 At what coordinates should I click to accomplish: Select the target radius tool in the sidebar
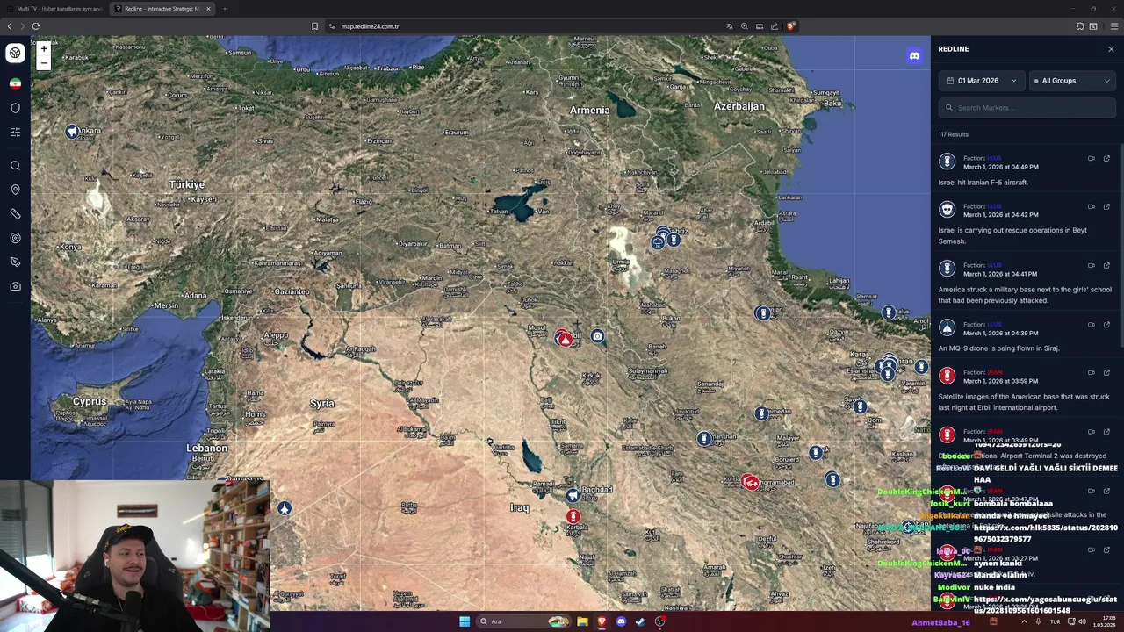15,238
